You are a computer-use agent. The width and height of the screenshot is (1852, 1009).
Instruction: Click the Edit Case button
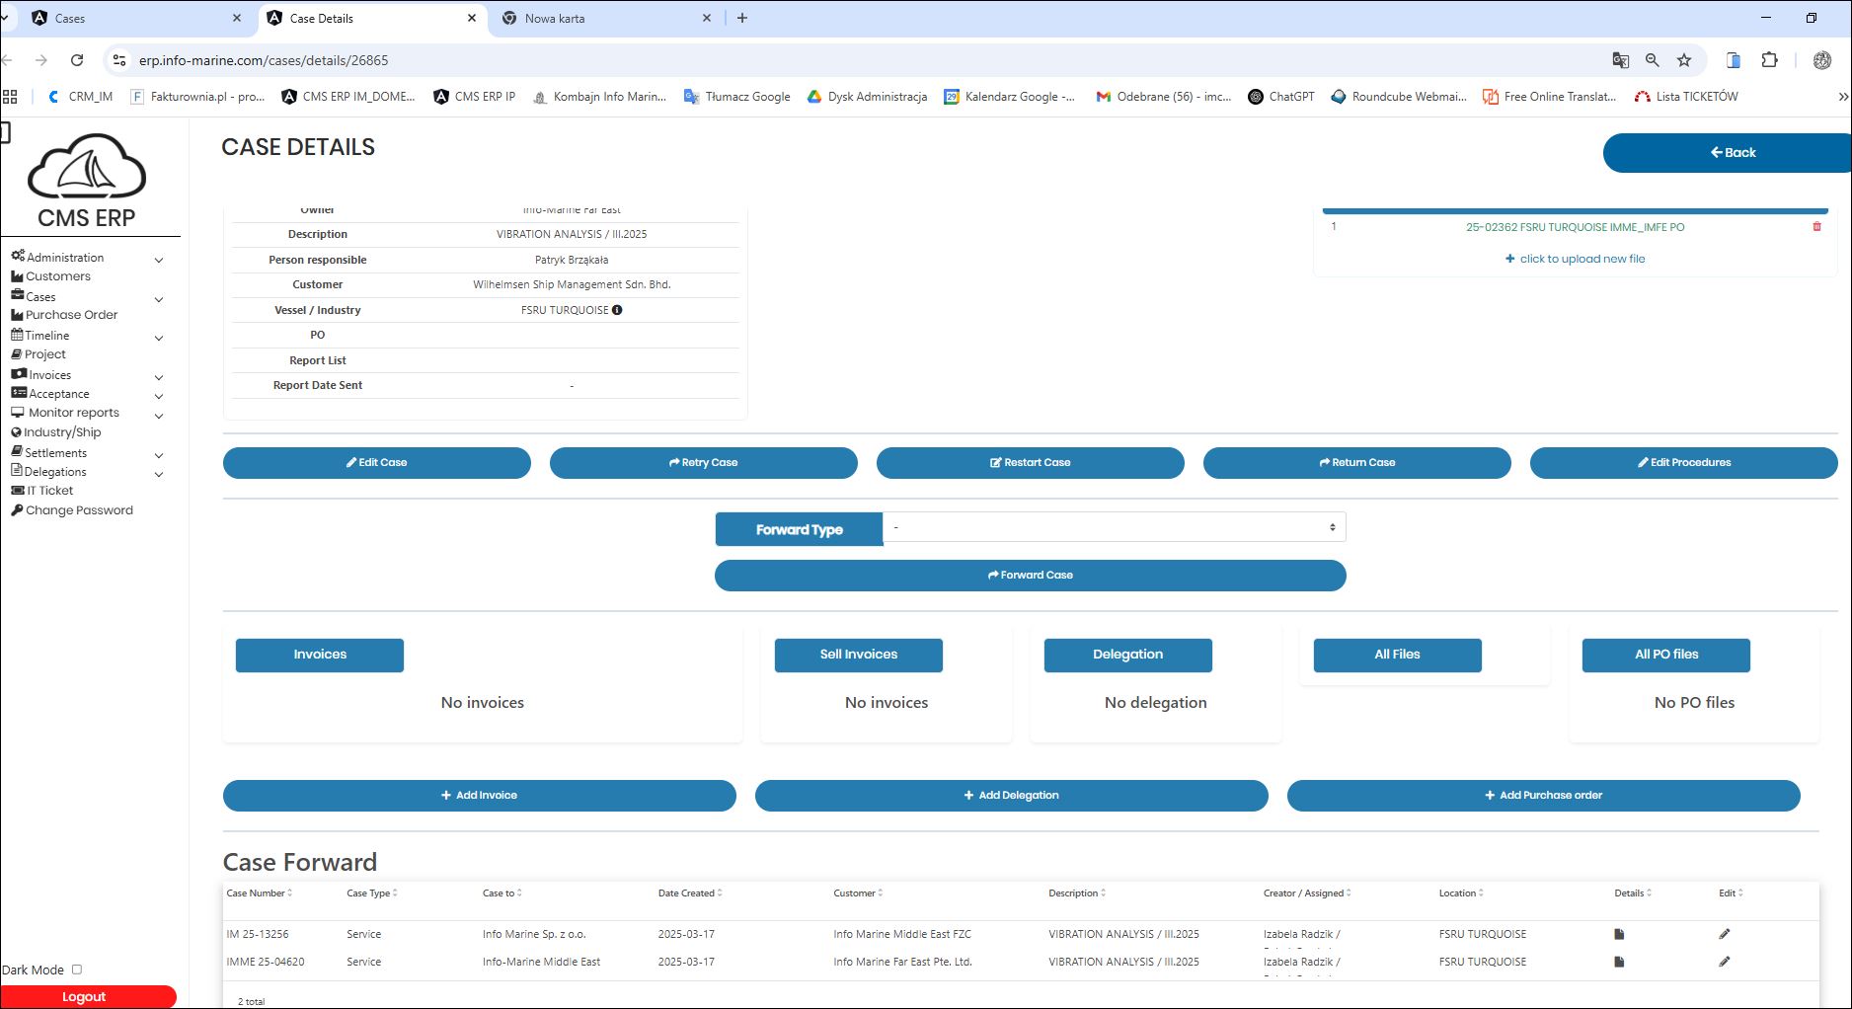(x=376, y=462)
